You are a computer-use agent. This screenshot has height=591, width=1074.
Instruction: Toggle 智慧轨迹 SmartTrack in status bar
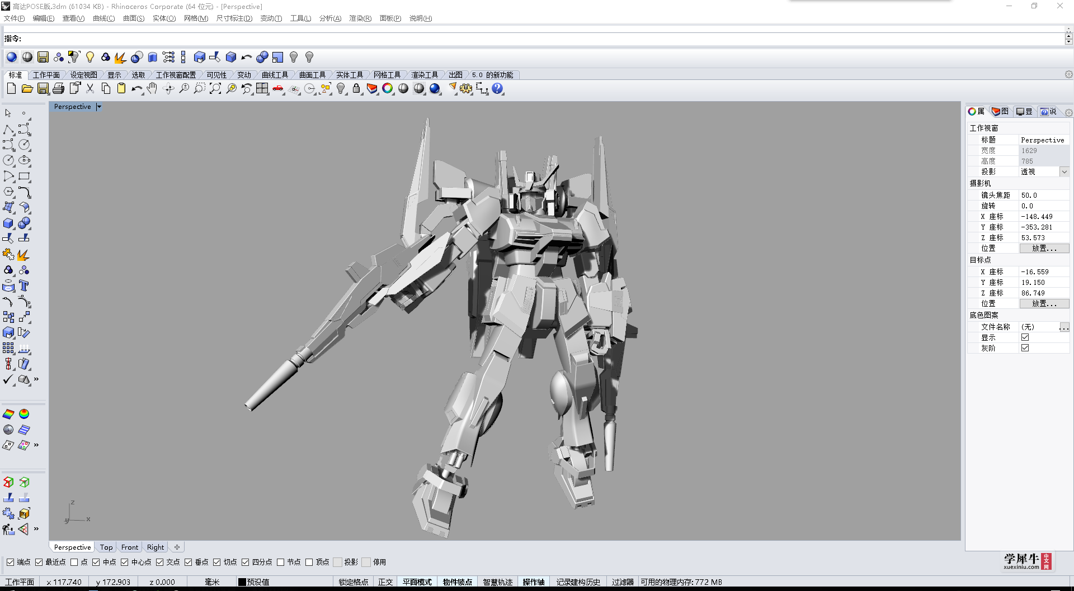tap(498, 582)
